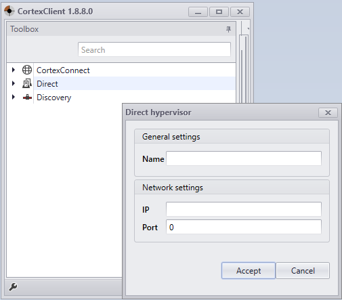Minimize the CortexClient window
The width and height of the screenshot is (342, 300).
(198, 12)
